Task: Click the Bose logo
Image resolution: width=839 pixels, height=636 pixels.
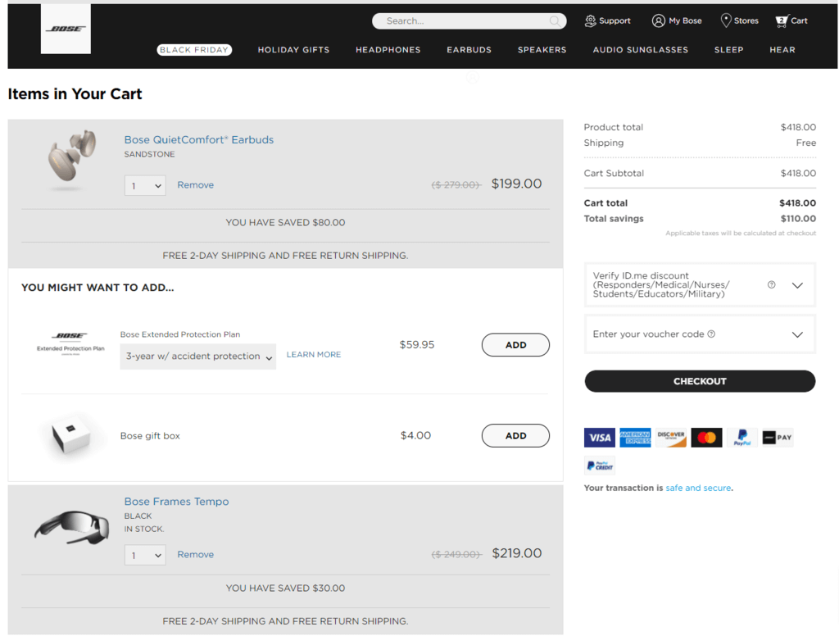Action: pyautogui.click(x=66, y=29)
